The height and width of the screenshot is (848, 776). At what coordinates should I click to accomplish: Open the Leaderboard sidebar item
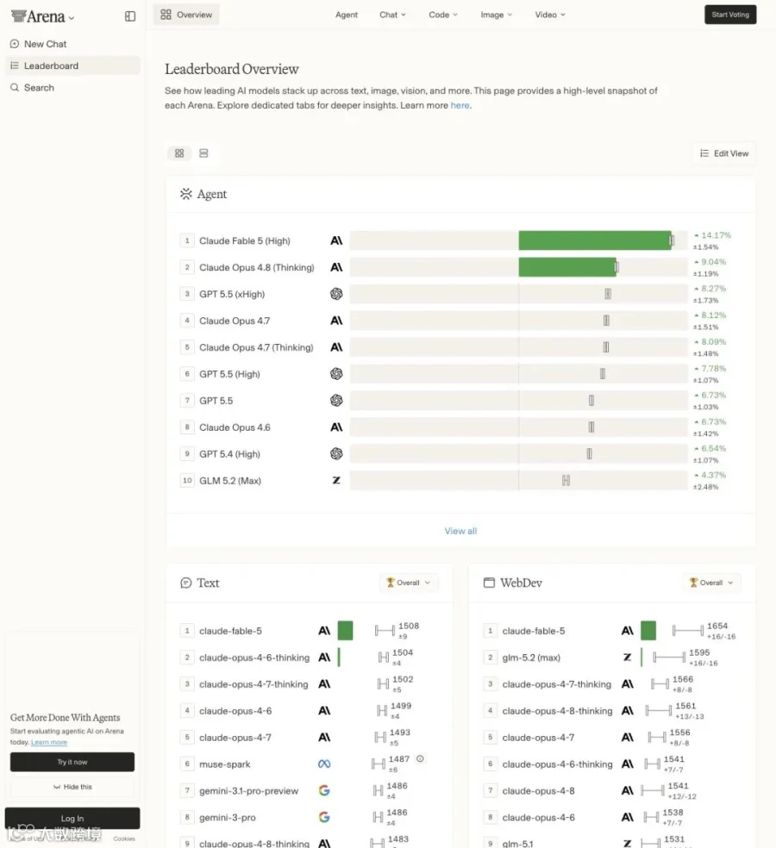pos(72,65)
